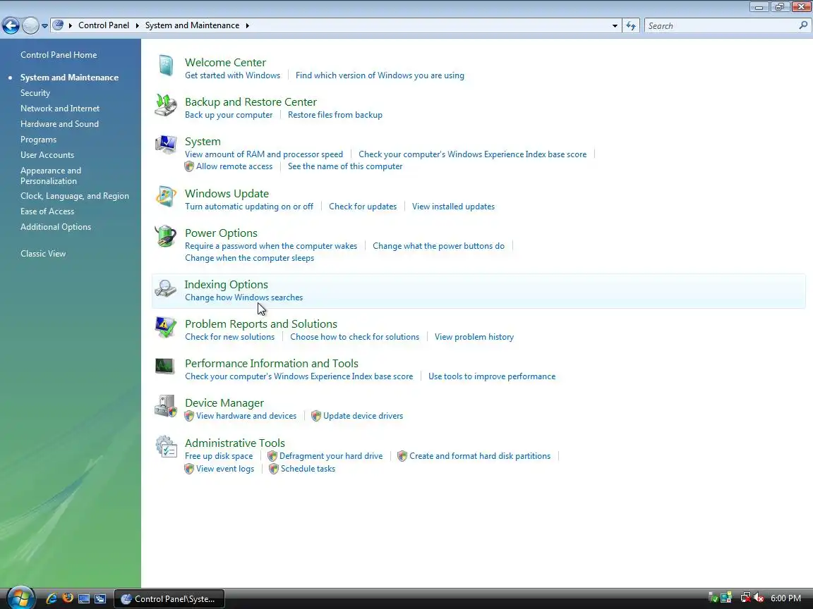Click View installed updates link
This screenshot has width=813, height=609.
453,207
